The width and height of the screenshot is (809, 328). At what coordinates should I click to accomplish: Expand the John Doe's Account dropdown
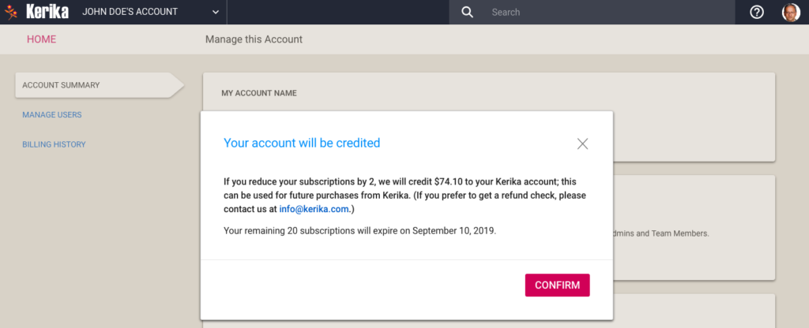(216, 13)
